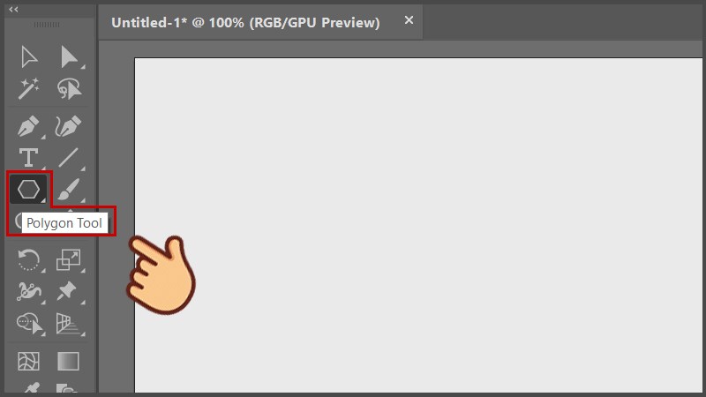Select the Type tool
The image size is (706, 397).
(28, 158)
